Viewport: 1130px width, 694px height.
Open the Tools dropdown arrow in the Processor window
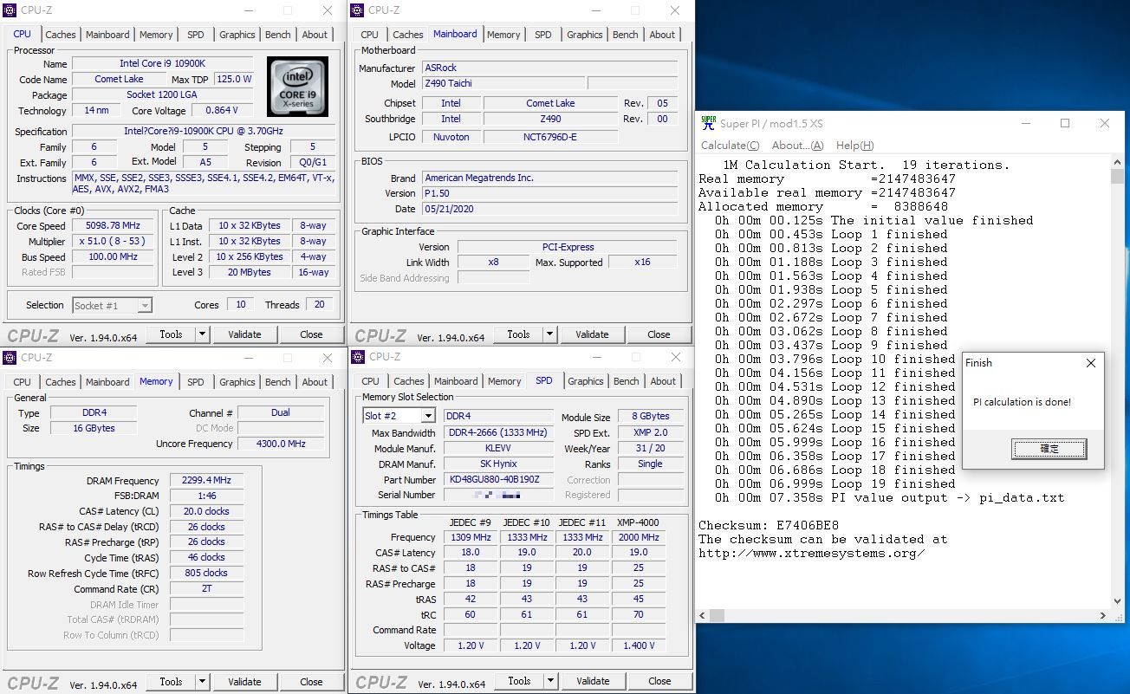coord(202,334)
